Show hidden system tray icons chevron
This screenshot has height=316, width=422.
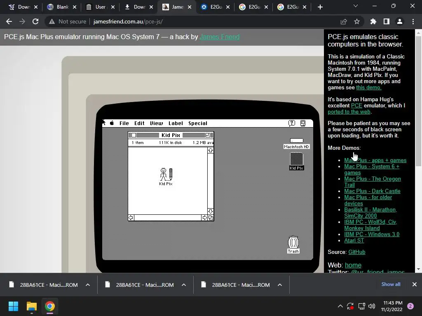340,306
